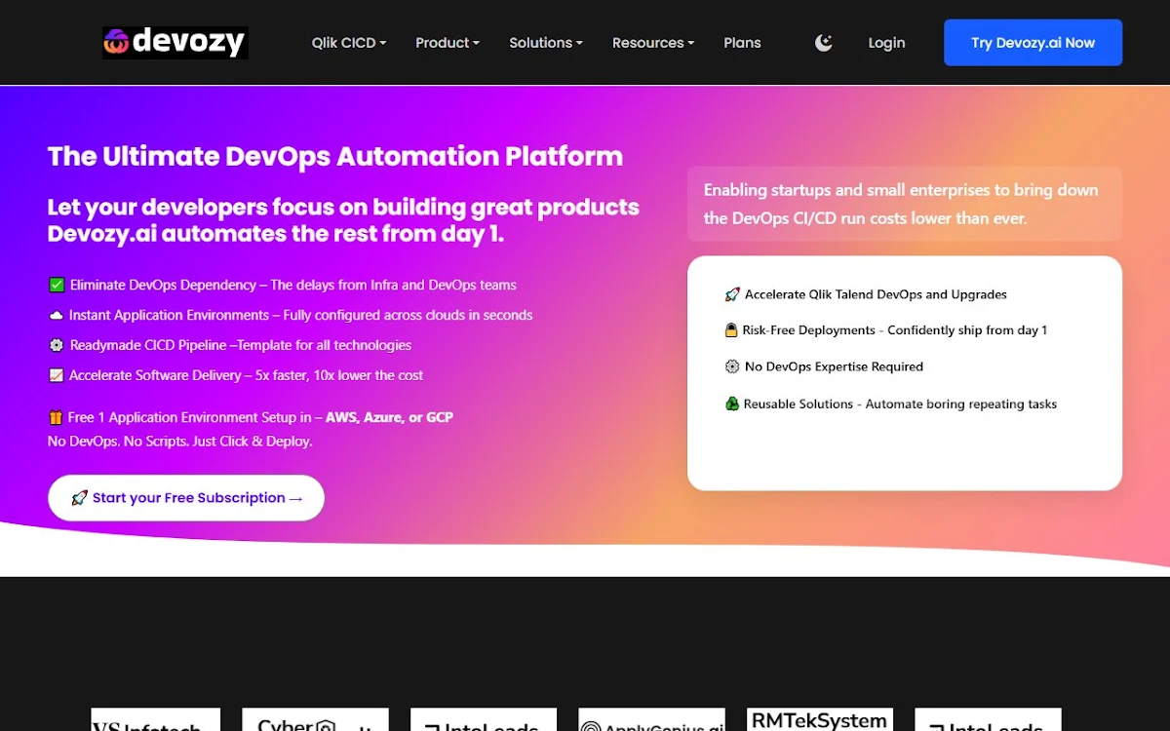Open the Qlik CICD dropdown menu
Viewport: 1170px width, 731px height.
pyautogui.click(x=349, y=43)
